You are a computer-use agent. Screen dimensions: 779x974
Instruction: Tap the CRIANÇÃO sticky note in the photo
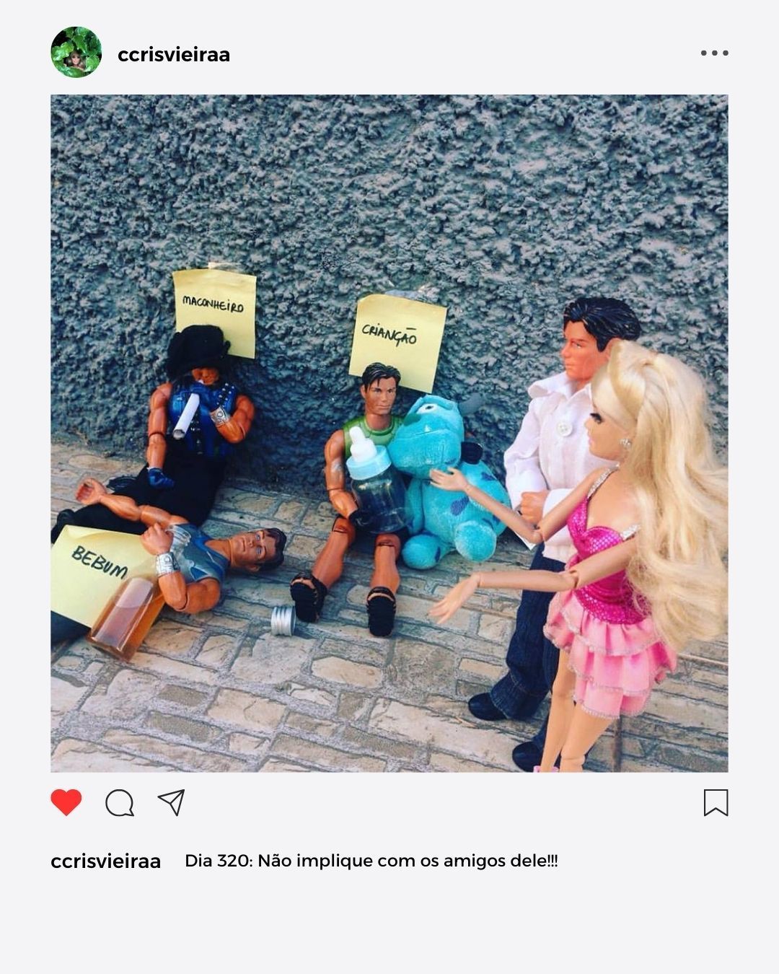click(397, 339)
